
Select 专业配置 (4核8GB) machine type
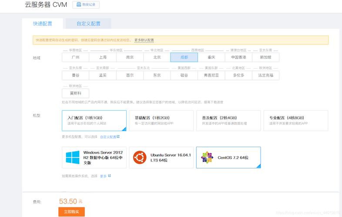(296, 121)
